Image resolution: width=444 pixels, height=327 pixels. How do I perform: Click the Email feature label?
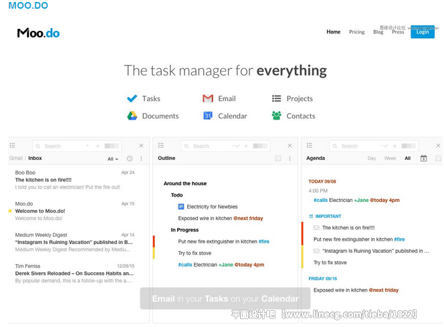[x=227, y=98]
